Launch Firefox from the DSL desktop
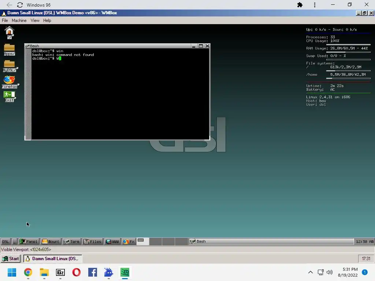The image size is (375, 281). pos(10,82)
